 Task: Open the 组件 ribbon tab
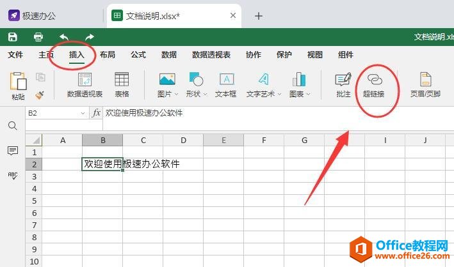coord(345,55)
